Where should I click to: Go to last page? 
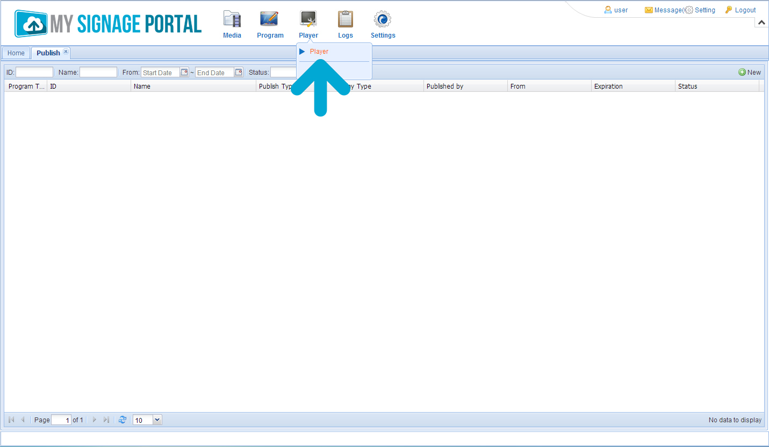tap(106, 420)
